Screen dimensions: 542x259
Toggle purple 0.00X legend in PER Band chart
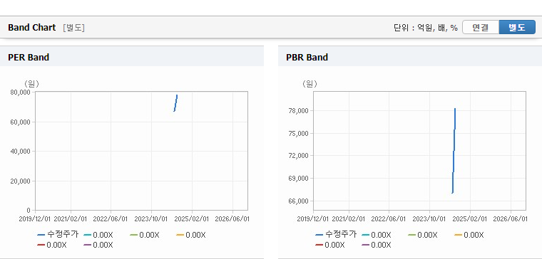[98, 245]
